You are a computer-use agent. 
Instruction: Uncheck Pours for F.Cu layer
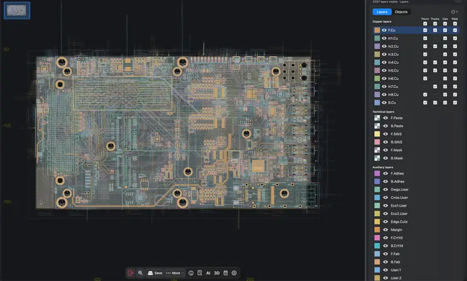[425, 30]
